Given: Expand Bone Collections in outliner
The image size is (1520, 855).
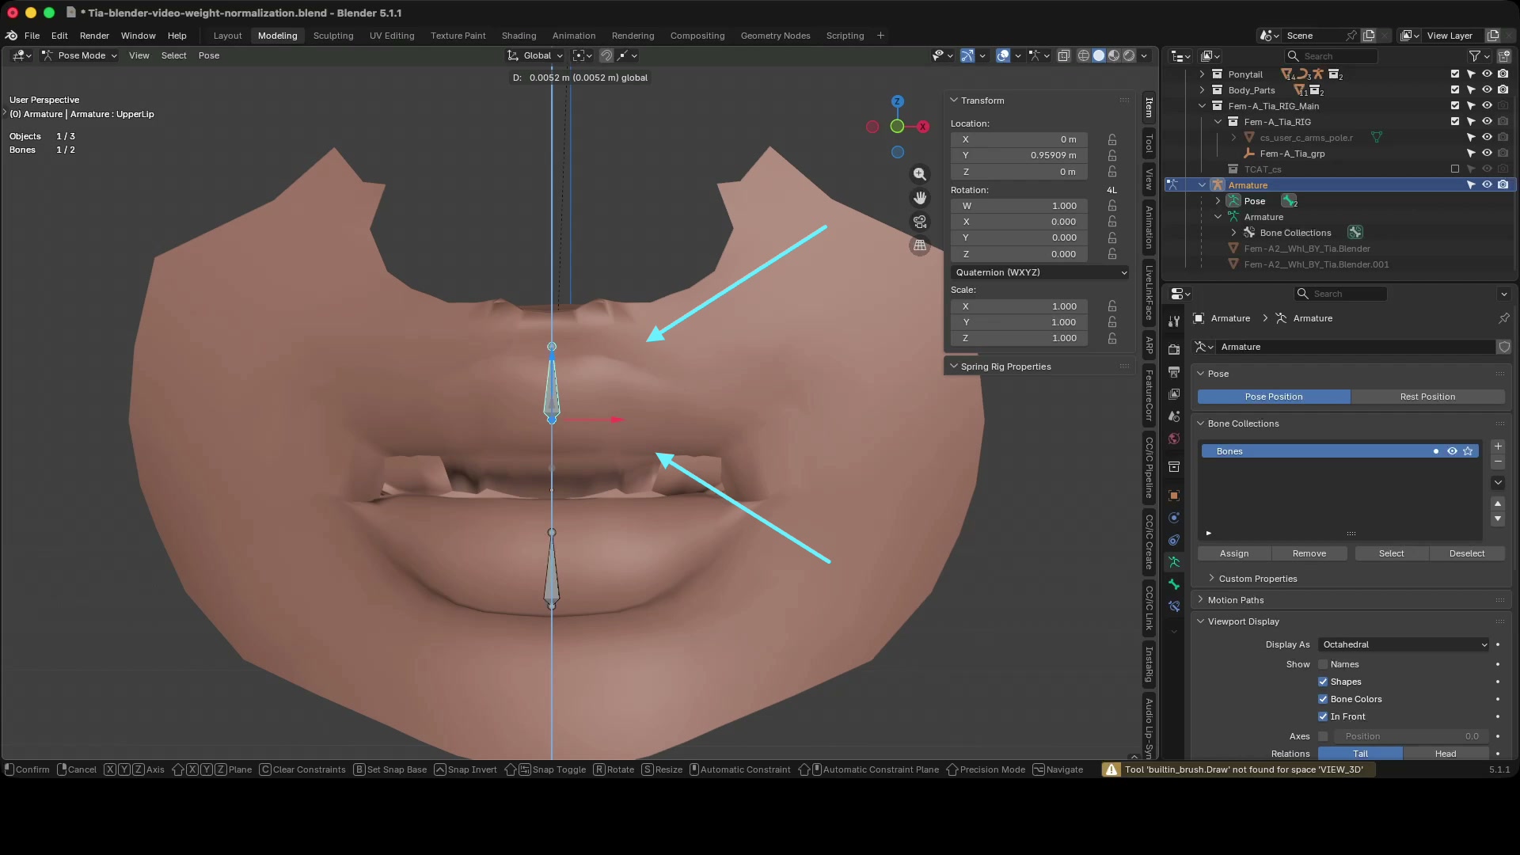Looking at the screenshot, I should (x=1233, y=233).
